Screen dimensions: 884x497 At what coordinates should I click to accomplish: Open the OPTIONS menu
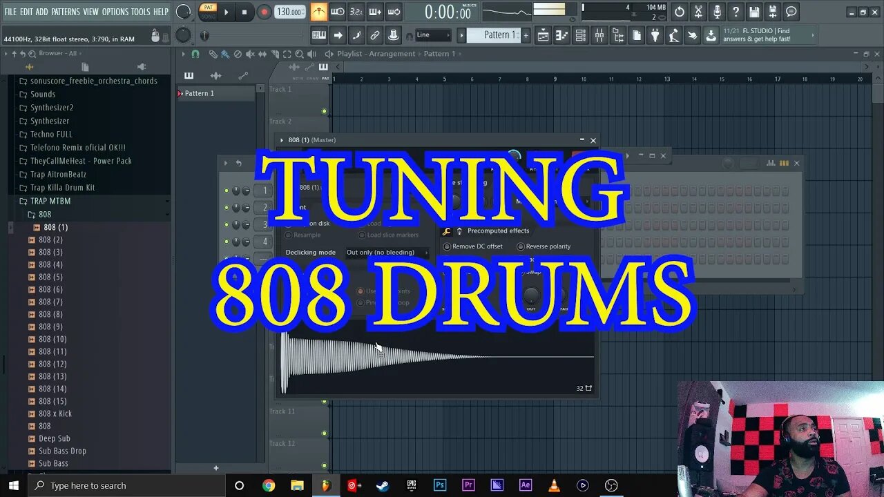[x=115, y=12]
